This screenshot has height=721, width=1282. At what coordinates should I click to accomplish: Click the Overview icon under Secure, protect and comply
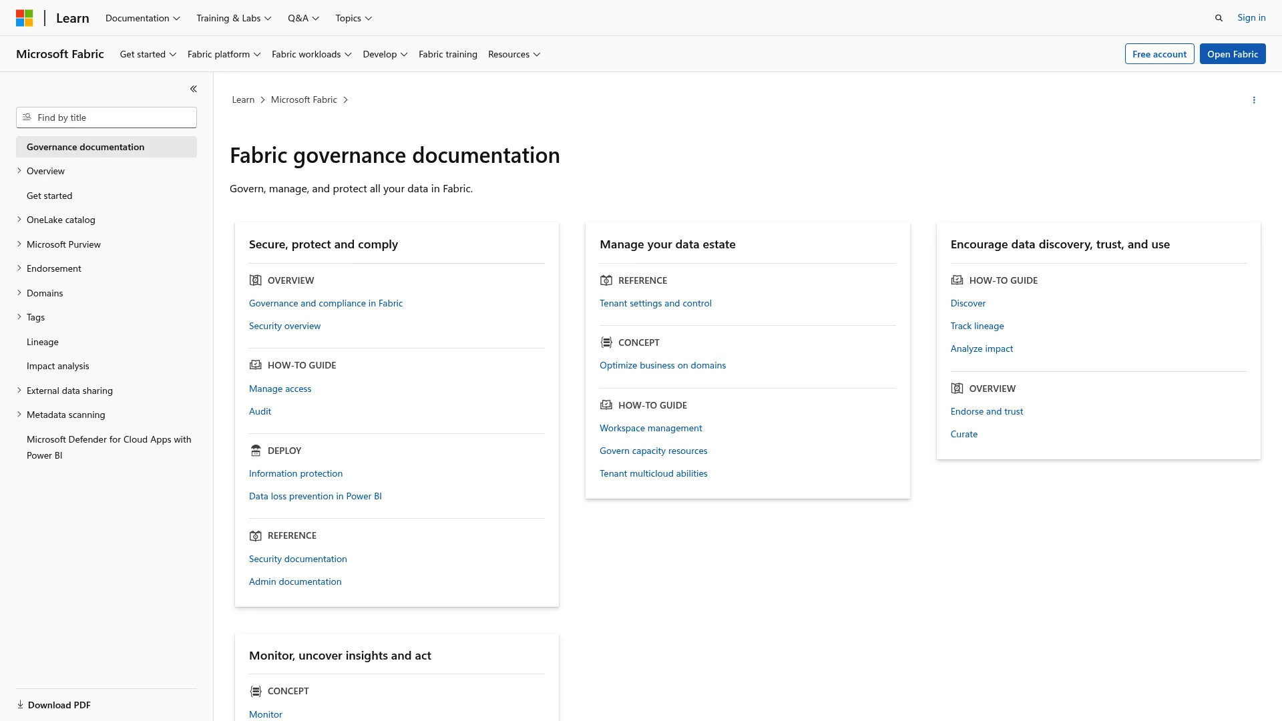click(x=255, y=280)
